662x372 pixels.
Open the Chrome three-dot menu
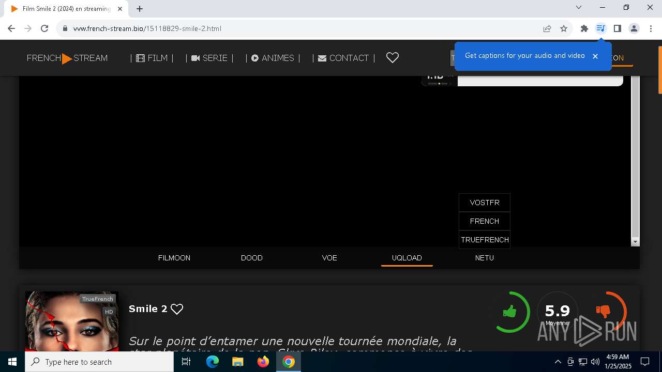point(650,28)
